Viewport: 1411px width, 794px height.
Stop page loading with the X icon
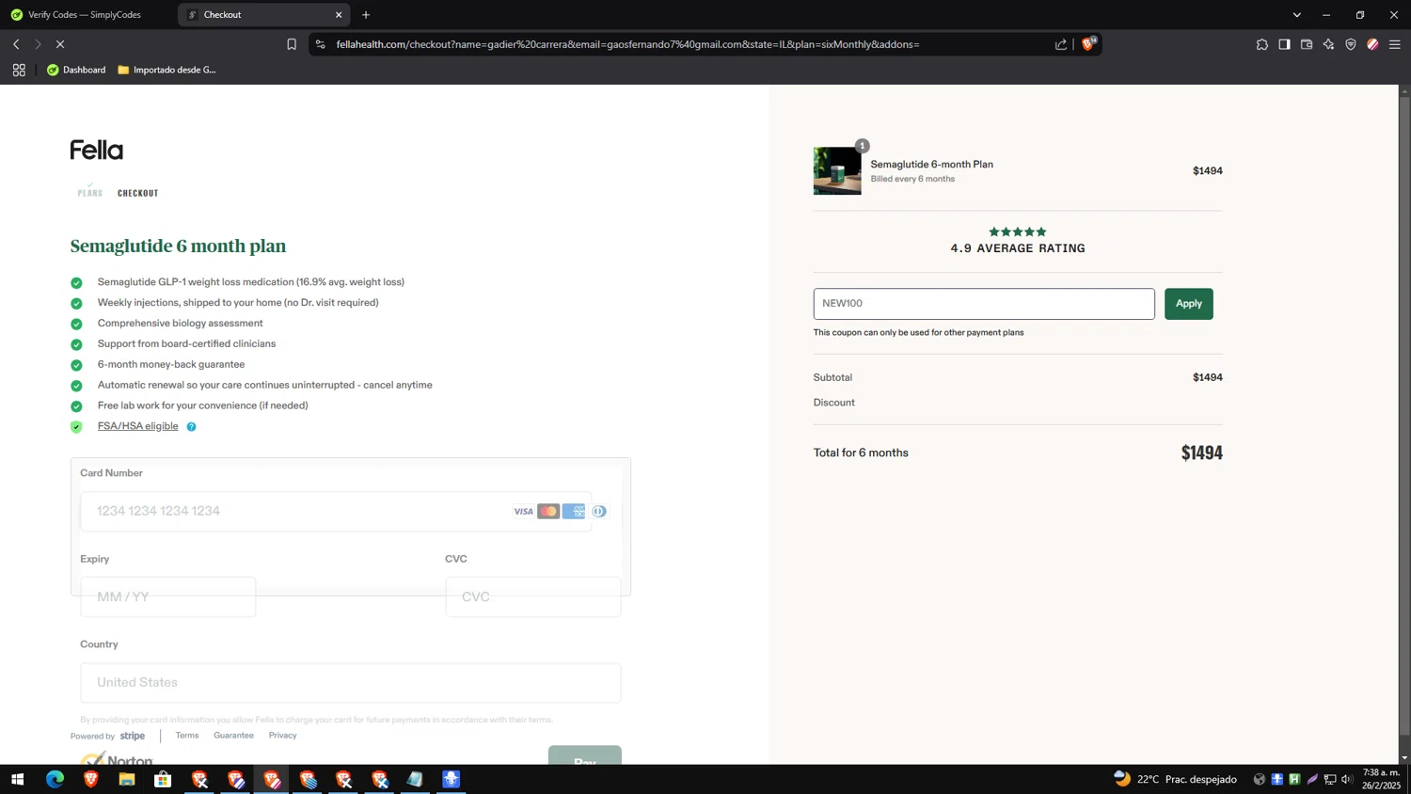click(x=59, y=44)
